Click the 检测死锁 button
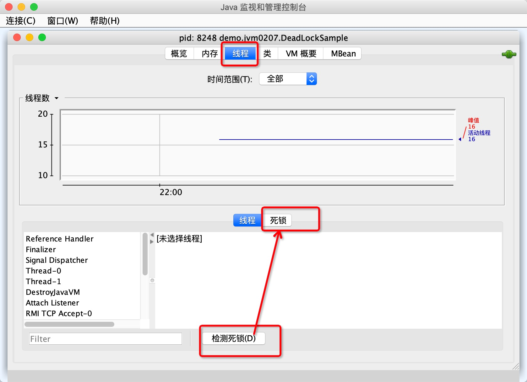The width and height of the screenshot is (527, 382). [x=233, y=338]
